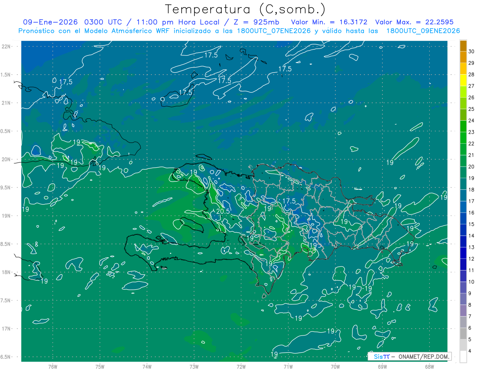Click the '20.5' contour label over Haiti
Image resolution: width=482 pixels, height=372 pixels.
point(223,211)
